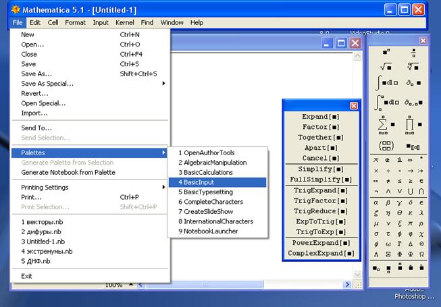Image resolution: width=441 pixels, height=307 pixels.
Task: Insert the fraction template
Action: 413,53
